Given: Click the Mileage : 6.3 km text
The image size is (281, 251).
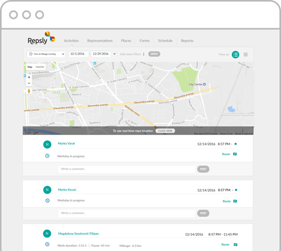Looking at the screenshot, I should coord(130,246).
